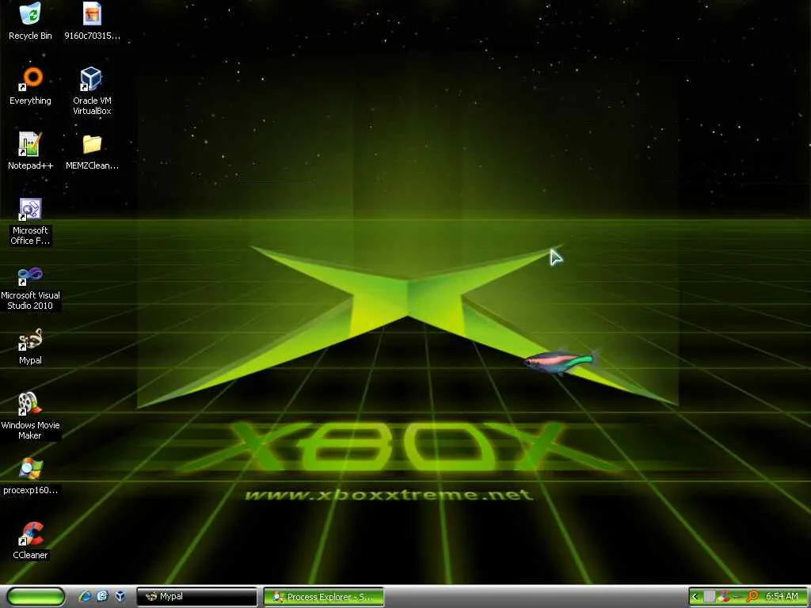The image size is (811, 608).
Task: Select the Recycle Bin desktop icon
Action: [x=30, y=21]
